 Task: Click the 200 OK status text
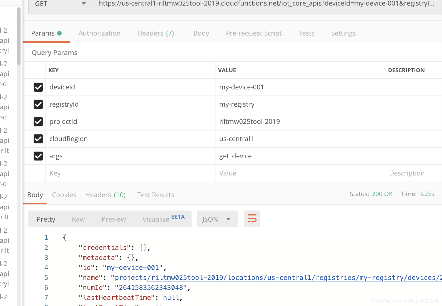(x=382, y=194)
